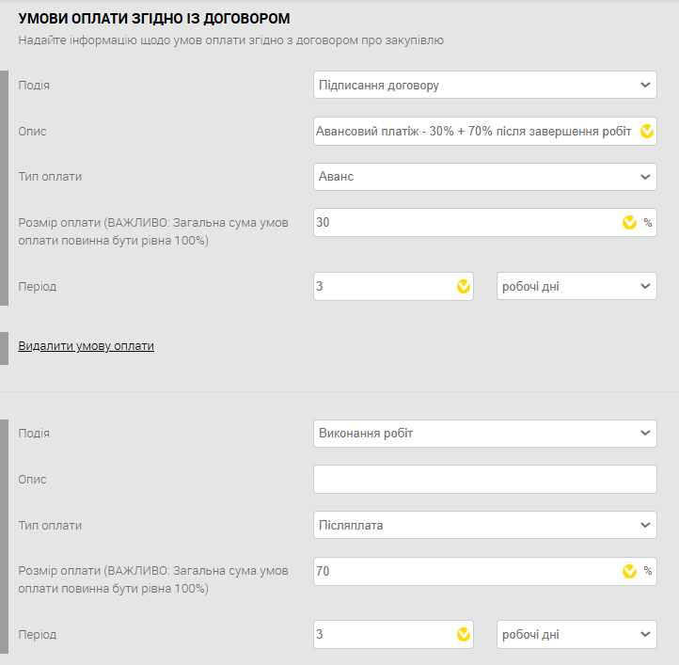Focus the payment size field containing 30

click(x=466, y=223)
